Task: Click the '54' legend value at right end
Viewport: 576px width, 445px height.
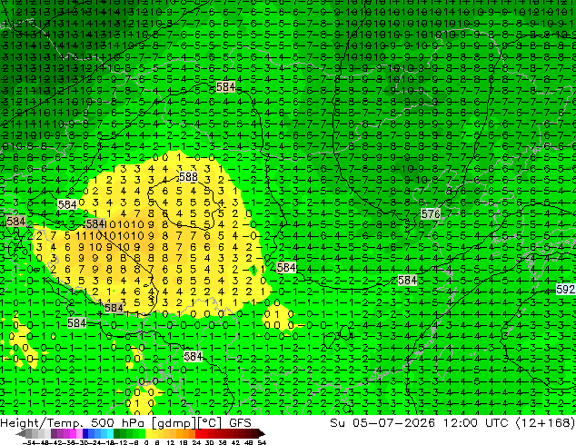Action: pos(262,442)
